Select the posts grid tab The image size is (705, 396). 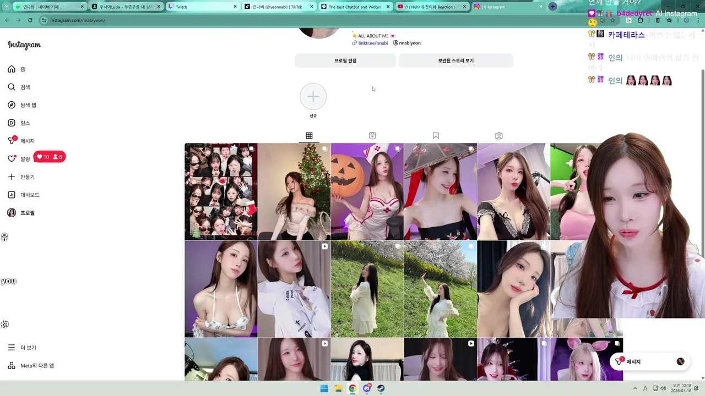pyautogui.click(x=309, y=136)
